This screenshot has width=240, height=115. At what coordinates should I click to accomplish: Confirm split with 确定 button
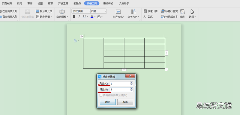(108, 102)
